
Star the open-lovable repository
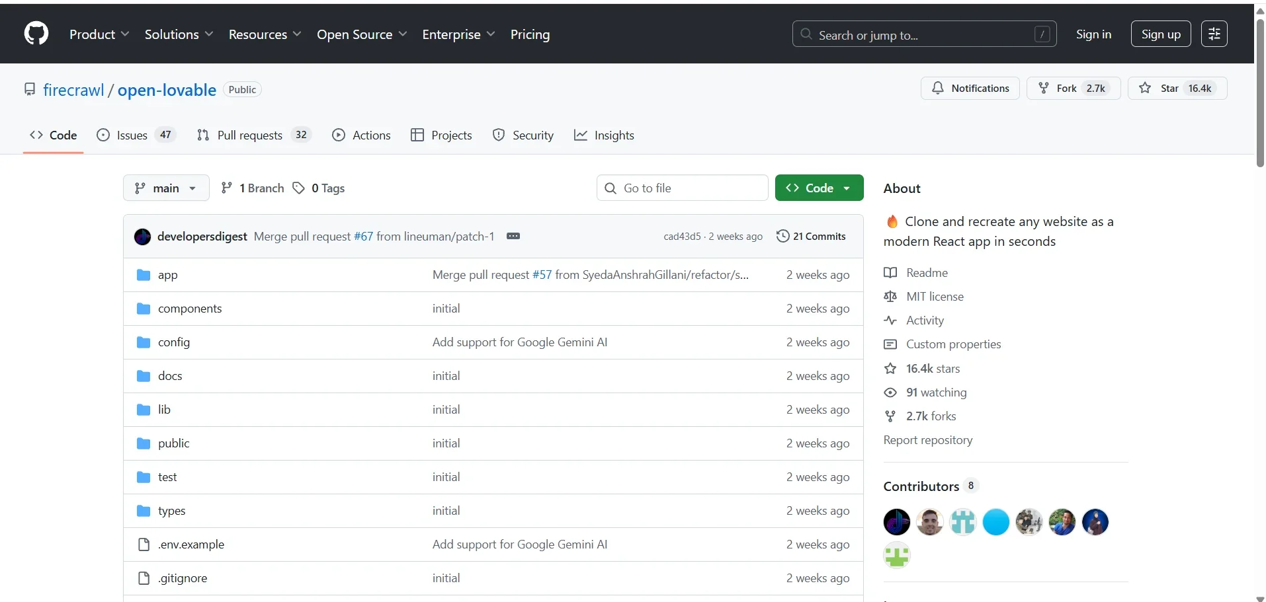tap(1177, 89)
